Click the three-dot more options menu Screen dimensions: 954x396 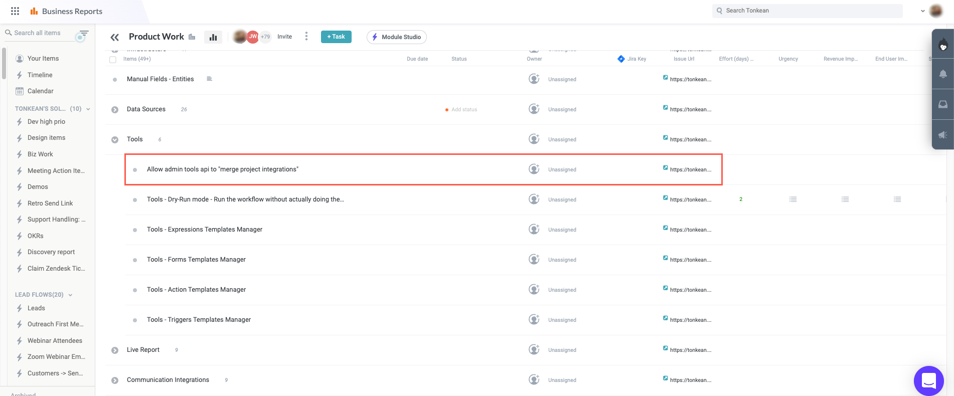pyautogui.click(x=306, y=37)
